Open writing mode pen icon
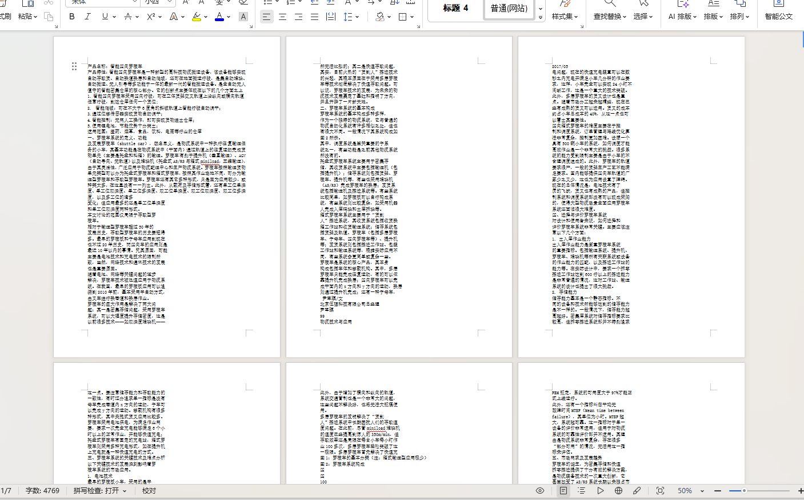The width and height of the screenshot is (804, 500). click(x=637, y=490)
